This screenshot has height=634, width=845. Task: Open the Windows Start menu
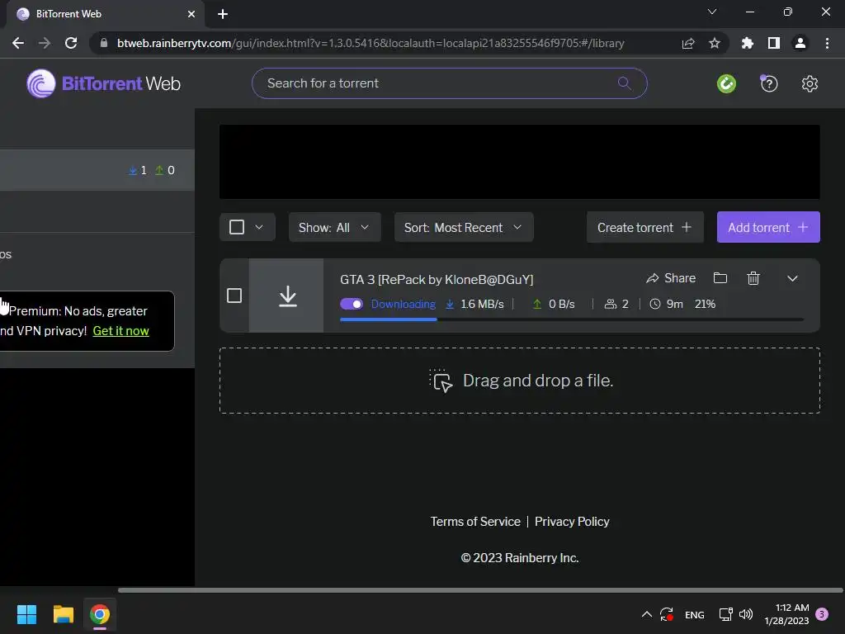(26, 614)
